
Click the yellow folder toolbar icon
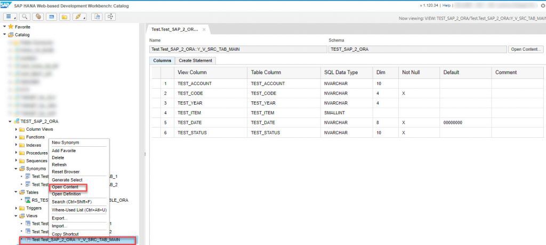(x=64, y=17)
